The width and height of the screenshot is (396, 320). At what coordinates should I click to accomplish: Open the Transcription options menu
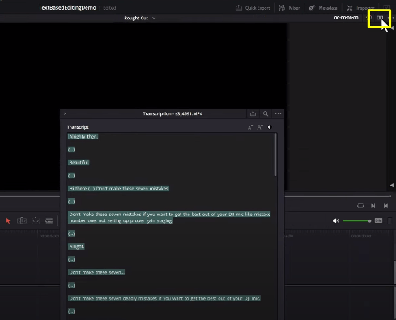(x=278, y=113)
